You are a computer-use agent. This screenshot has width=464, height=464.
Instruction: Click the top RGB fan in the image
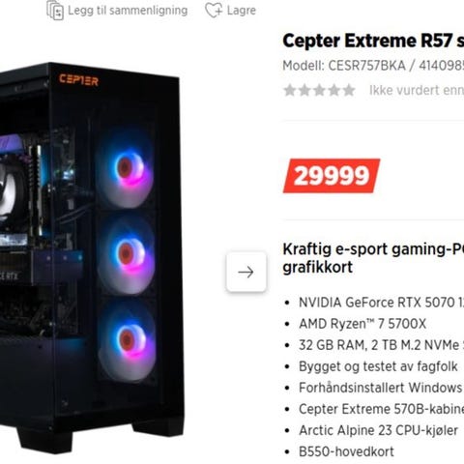126,169
